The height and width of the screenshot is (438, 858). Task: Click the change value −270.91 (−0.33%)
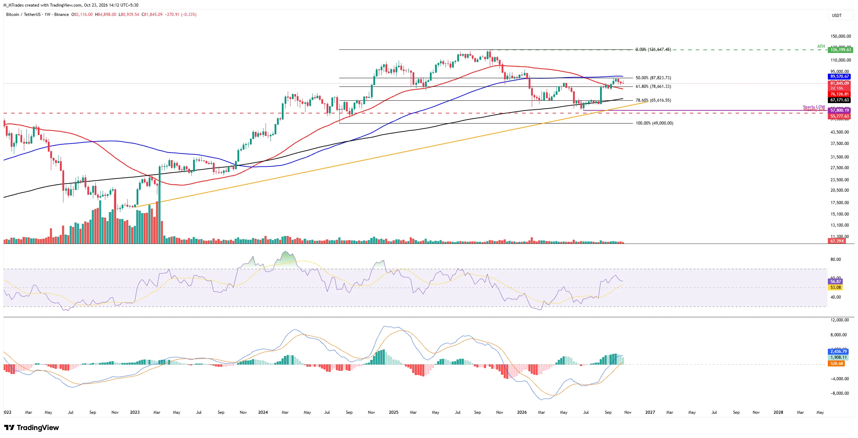coord(181,15)
